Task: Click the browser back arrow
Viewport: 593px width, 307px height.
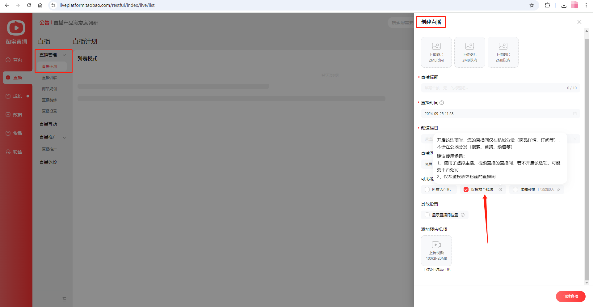Action: [7, 5]
